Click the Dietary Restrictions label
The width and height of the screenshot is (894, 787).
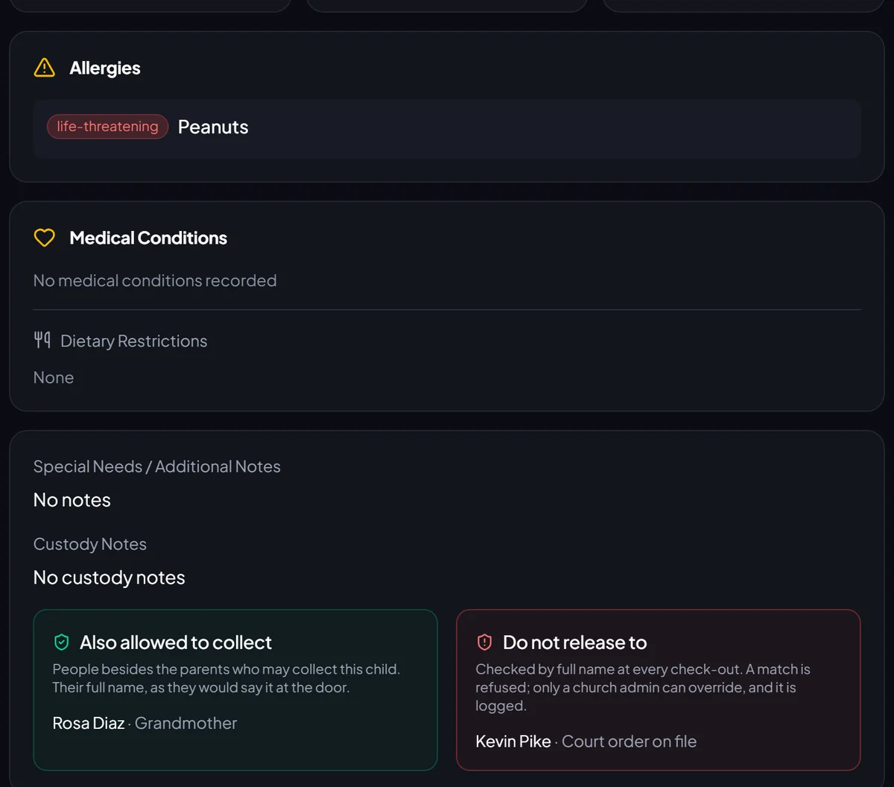tap(134, 341)
